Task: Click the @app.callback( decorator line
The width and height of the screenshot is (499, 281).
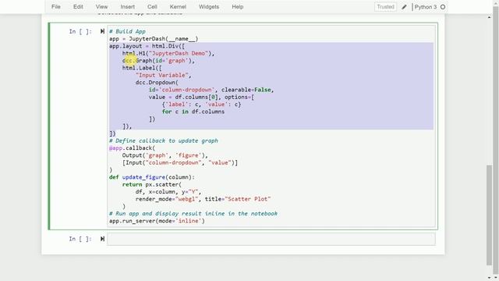Action: pyautogui.click(x=132, y=148)
